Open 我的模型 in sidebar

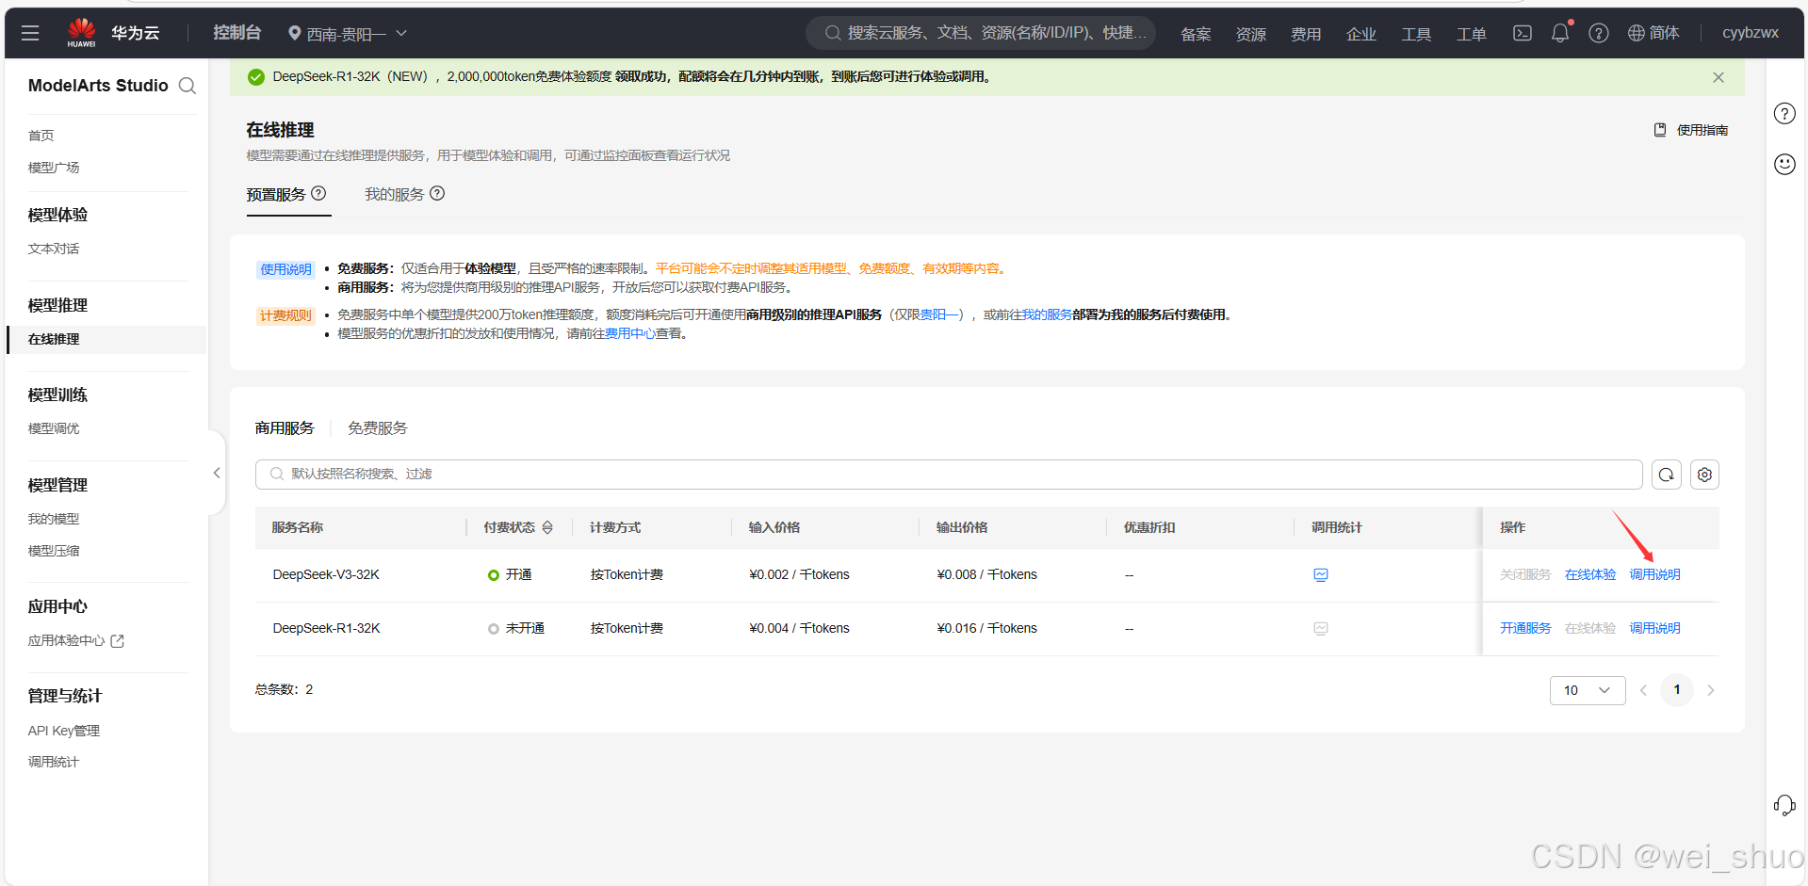point(54,519)
